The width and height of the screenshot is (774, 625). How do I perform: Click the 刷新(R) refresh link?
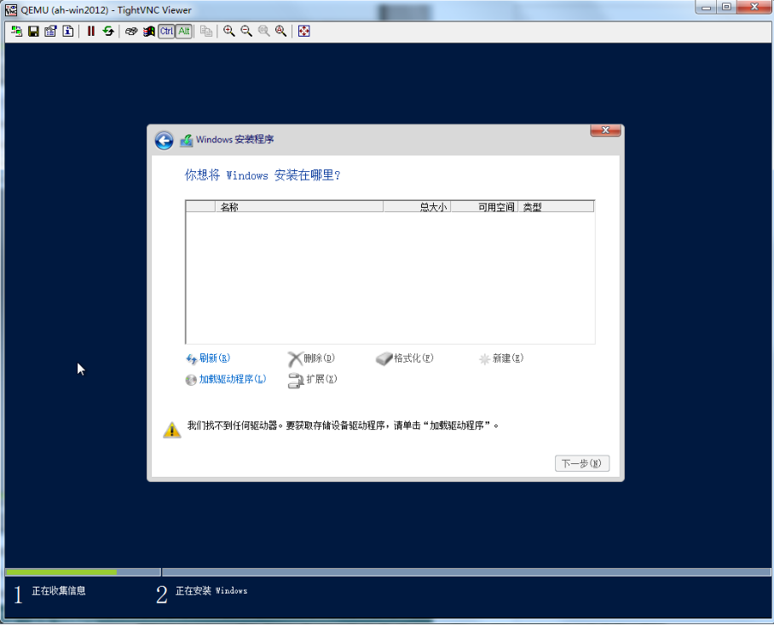pos(213,358)
